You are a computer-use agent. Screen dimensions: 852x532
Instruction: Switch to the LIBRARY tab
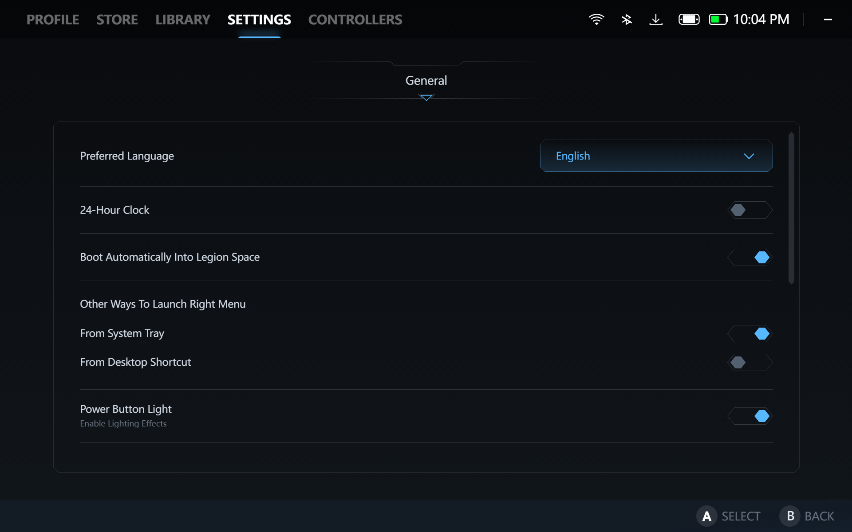pyautogui.click(x=183, y=19)
